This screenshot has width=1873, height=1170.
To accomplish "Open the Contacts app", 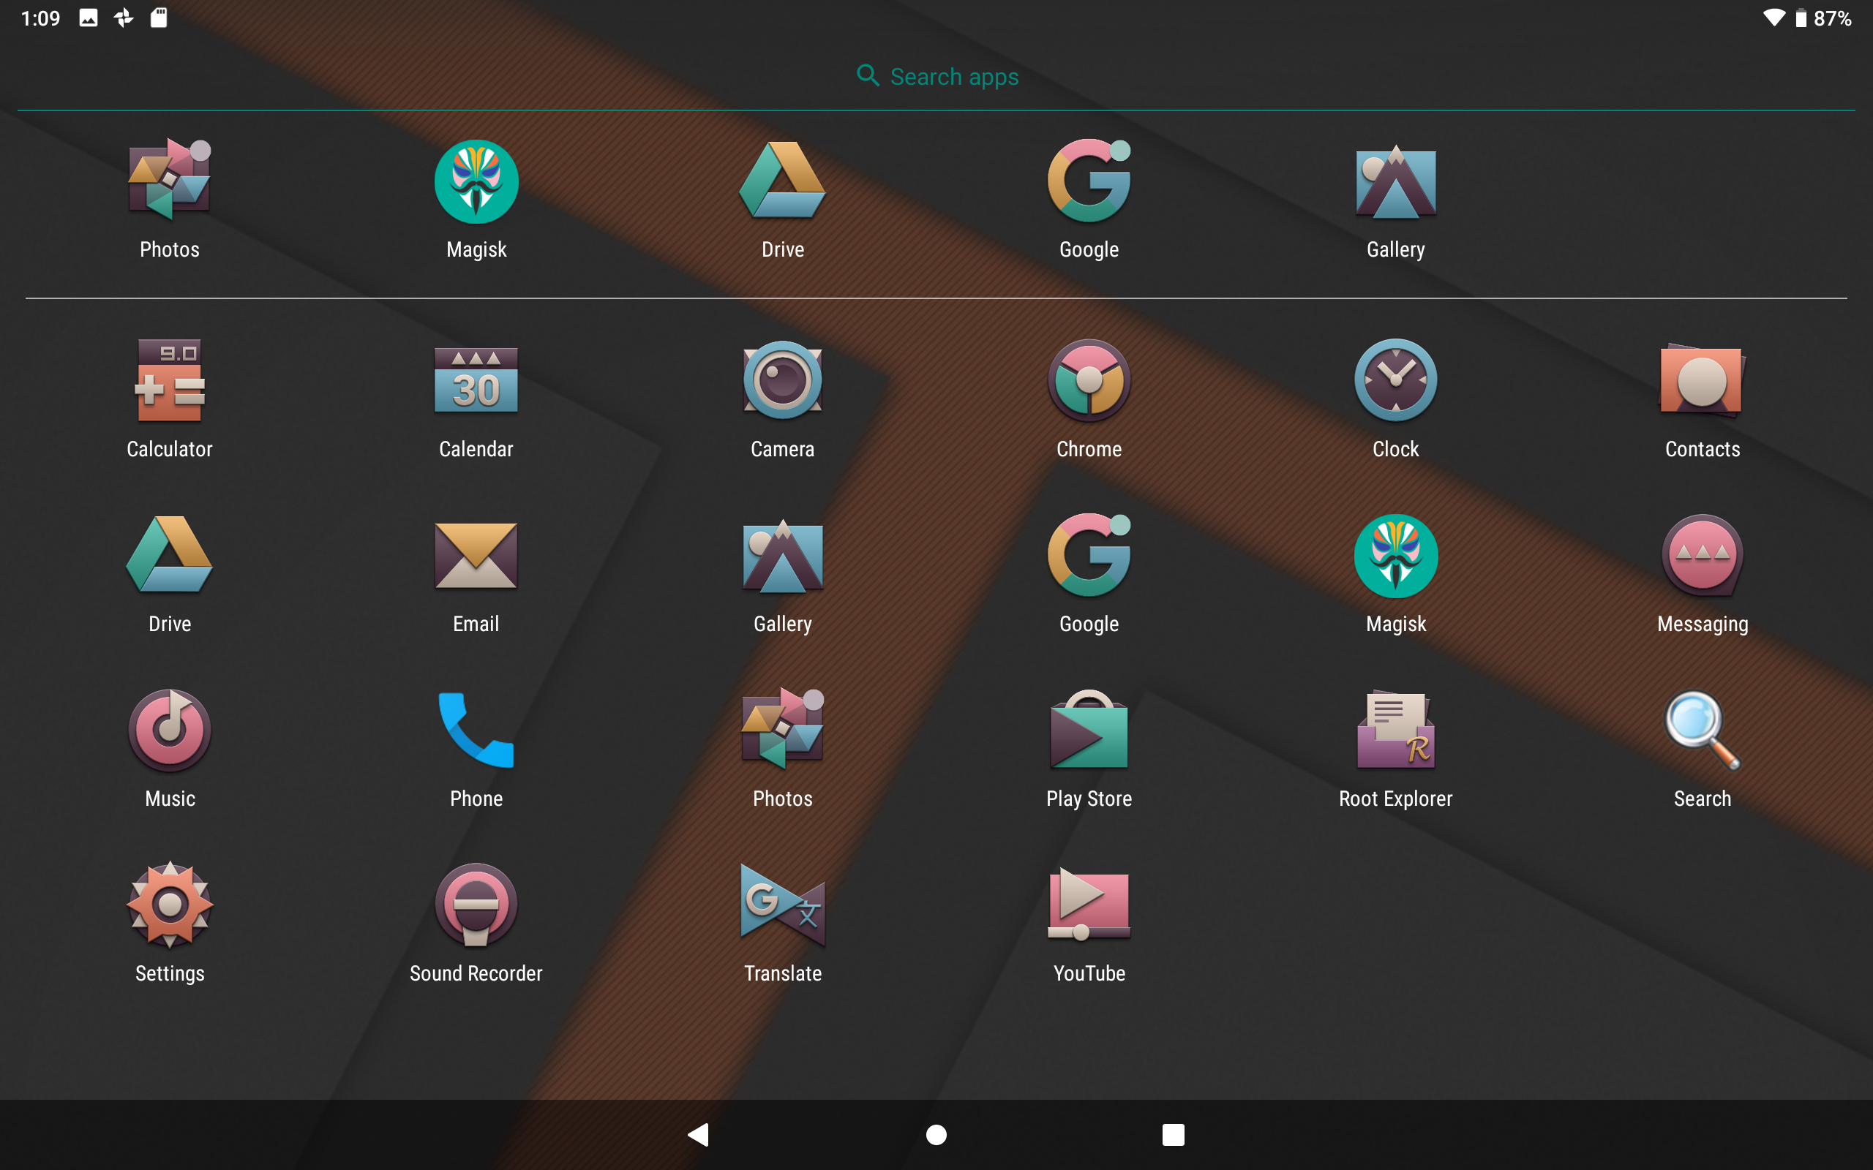I will [x=1702, y=380].
